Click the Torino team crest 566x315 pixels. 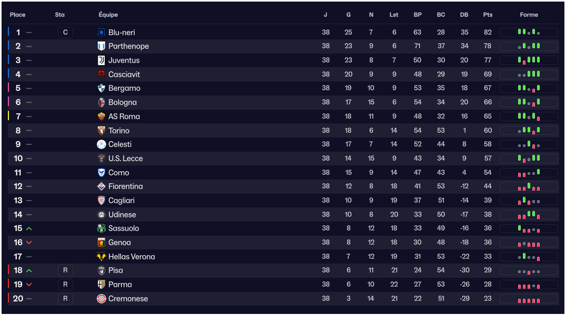click(x=102, y=131)
